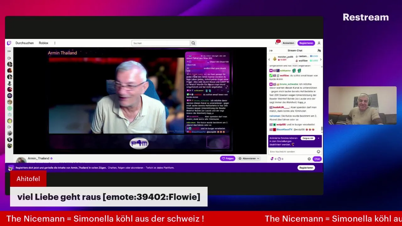
Task: Click the webcam thumbnail under Restream logo
Action: pyautogui.click(x=362, y=105)
